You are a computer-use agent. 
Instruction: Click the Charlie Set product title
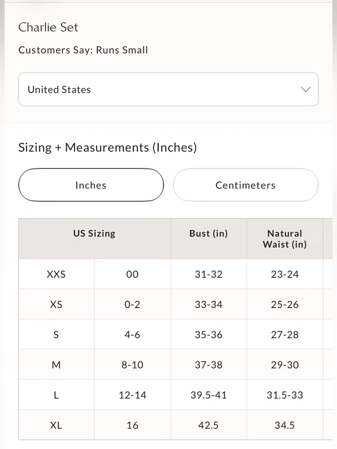pyautogui.click(x=48, y=27)
